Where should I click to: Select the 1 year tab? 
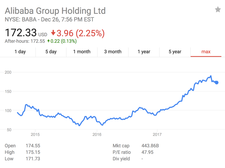point(144,52)
